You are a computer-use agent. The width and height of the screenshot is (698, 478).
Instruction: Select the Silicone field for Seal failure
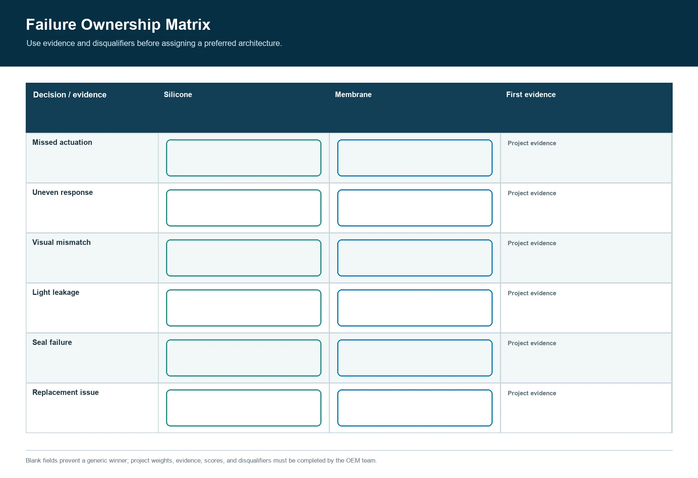(244, 358)
